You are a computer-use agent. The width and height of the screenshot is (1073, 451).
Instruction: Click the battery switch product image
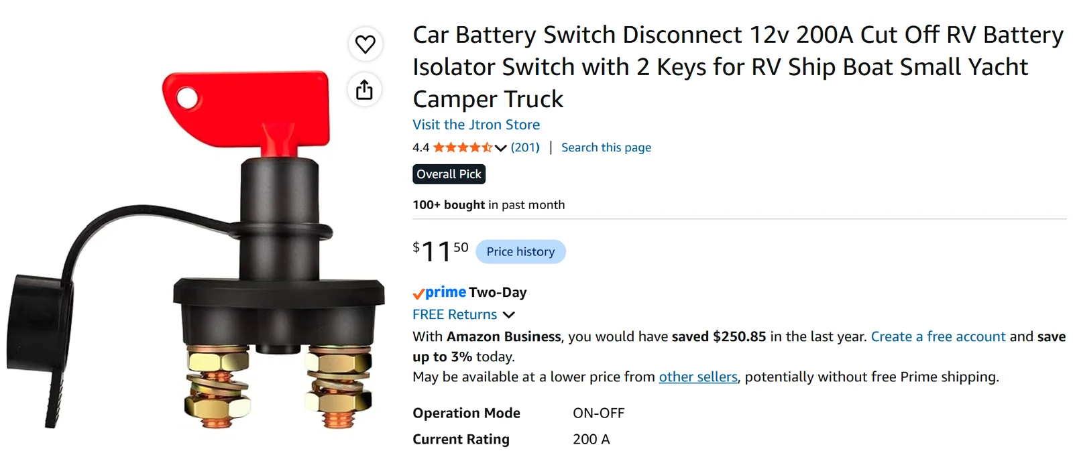[x=196, y=249]
